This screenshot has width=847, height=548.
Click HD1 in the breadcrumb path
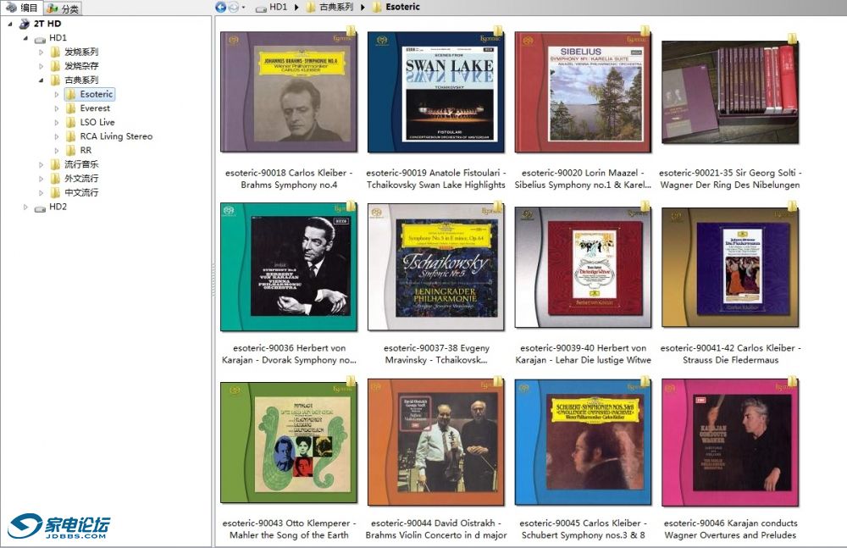tap(278, 7)
